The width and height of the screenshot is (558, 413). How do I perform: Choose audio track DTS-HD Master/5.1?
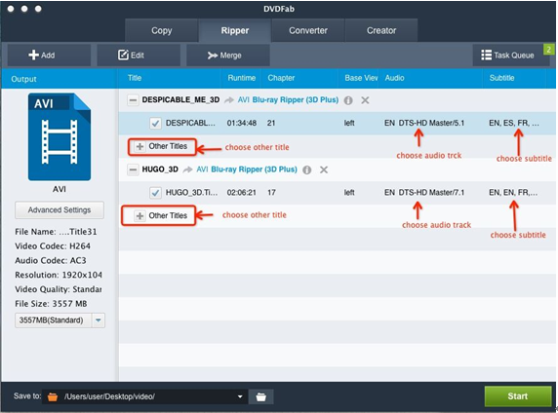tap(424, 123)
